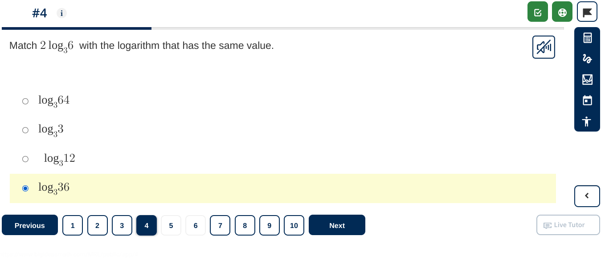605x260 pixels.
Task: Go to question 7
Action: pos(220,225)
